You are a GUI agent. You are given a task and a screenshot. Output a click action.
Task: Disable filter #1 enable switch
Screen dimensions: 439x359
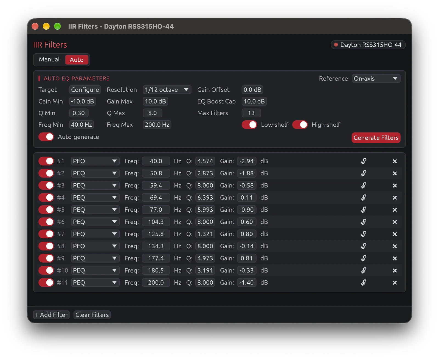click(x=46, y=161)
